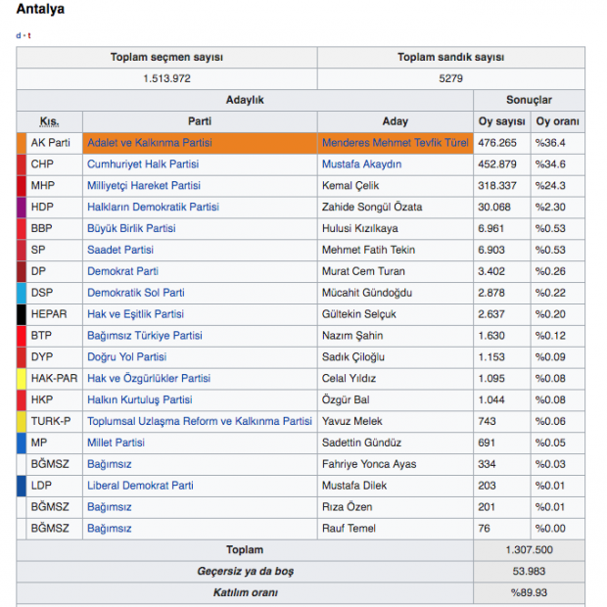This screenshot has width=607, height=607.
Task: Click the 'd' template view link
Action: pos(18,35)
